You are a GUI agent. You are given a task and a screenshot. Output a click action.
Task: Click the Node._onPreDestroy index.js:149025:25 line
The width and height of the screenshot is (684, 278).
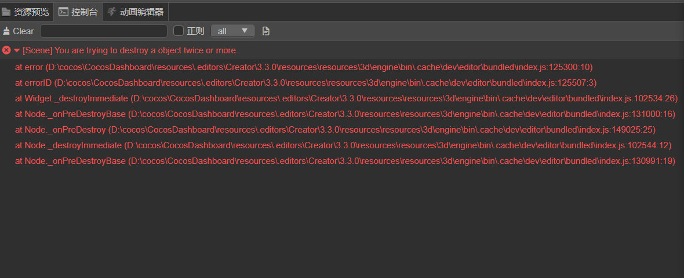click(335, 130)
